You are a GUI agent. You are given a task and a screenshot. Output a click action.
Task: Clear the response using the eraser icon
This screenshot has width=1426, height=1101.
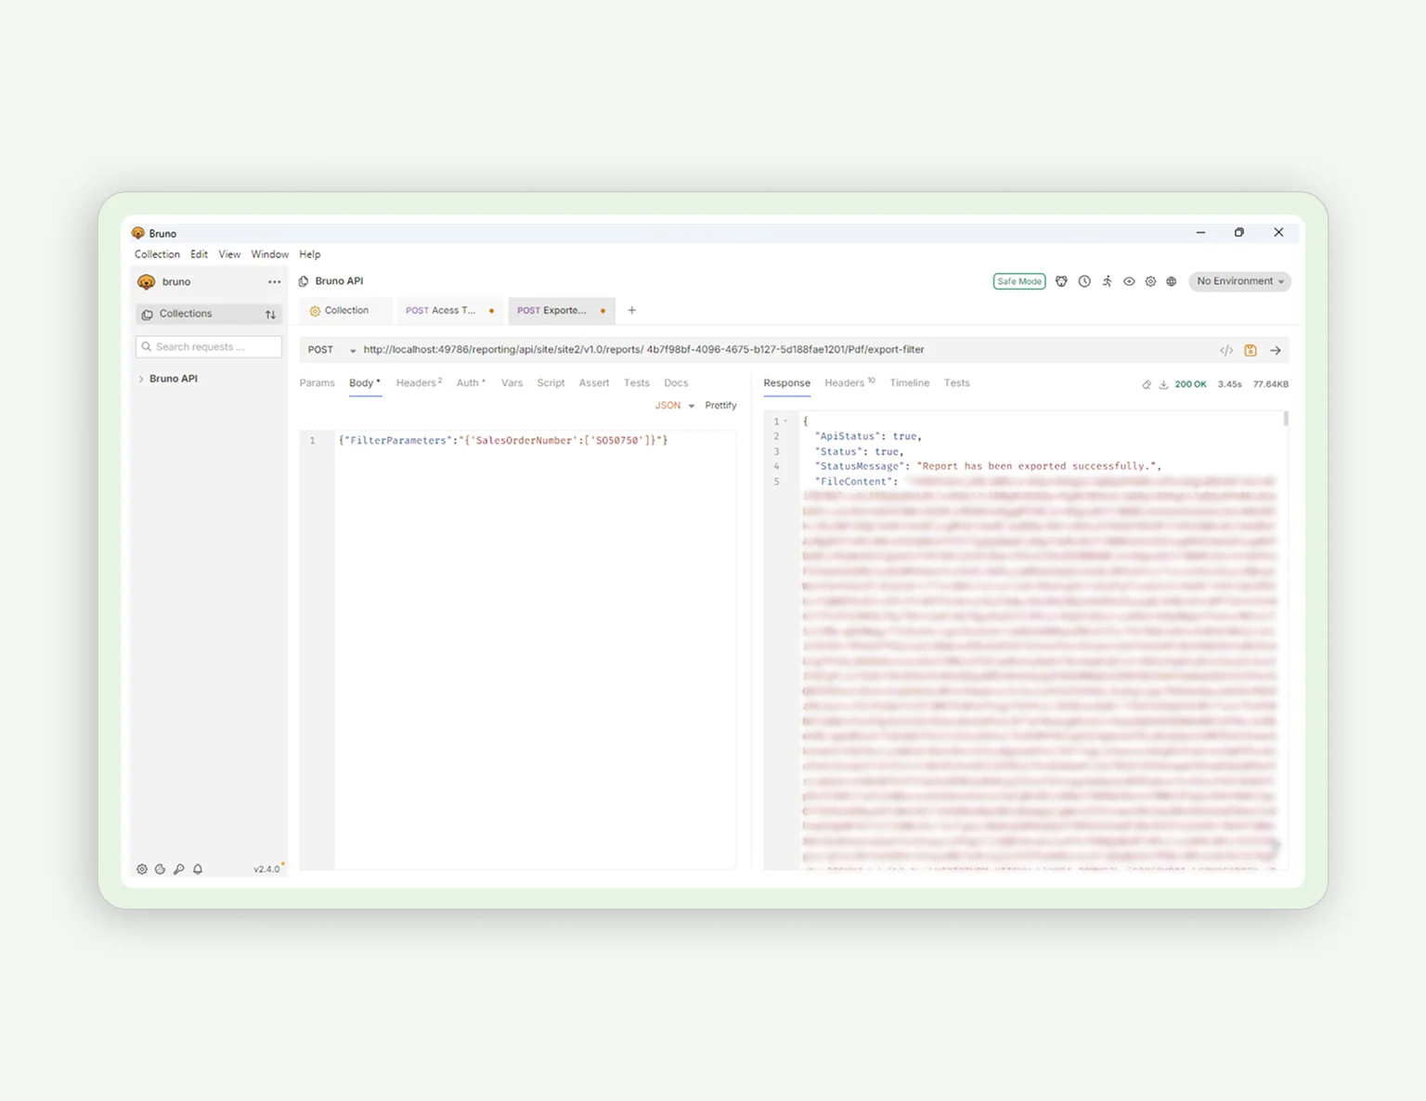click(x=1146, y=383)
